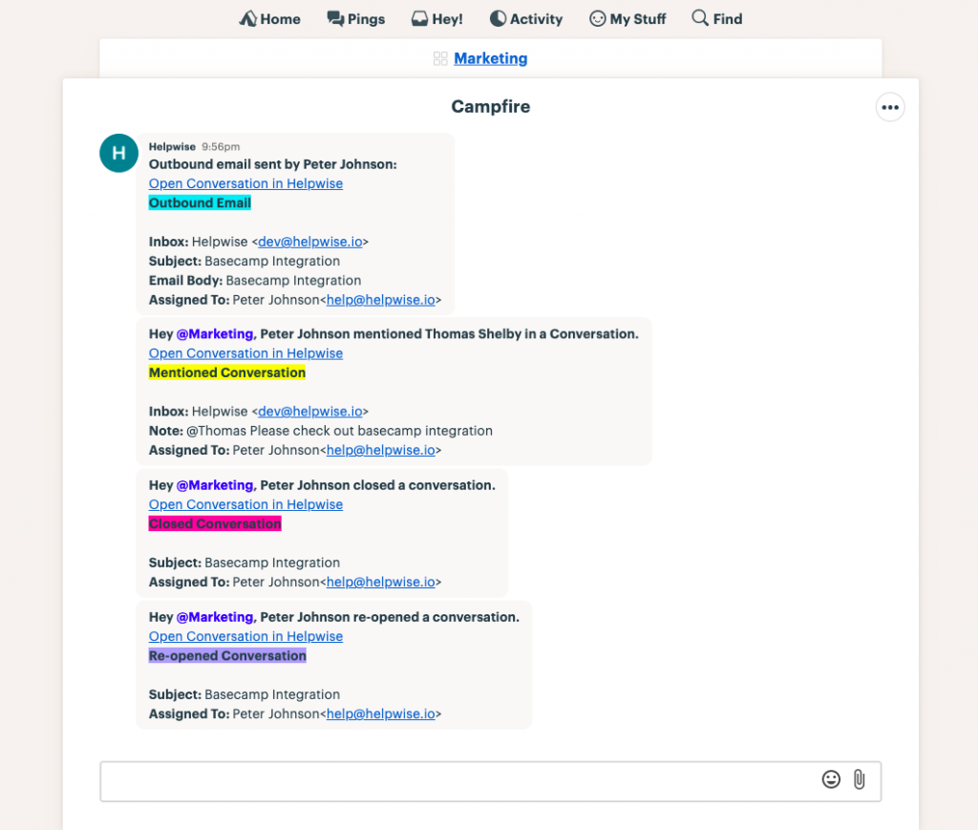Screen dimensions: 978x830
Task: Click the Campfire message input field
Action: 458,780
